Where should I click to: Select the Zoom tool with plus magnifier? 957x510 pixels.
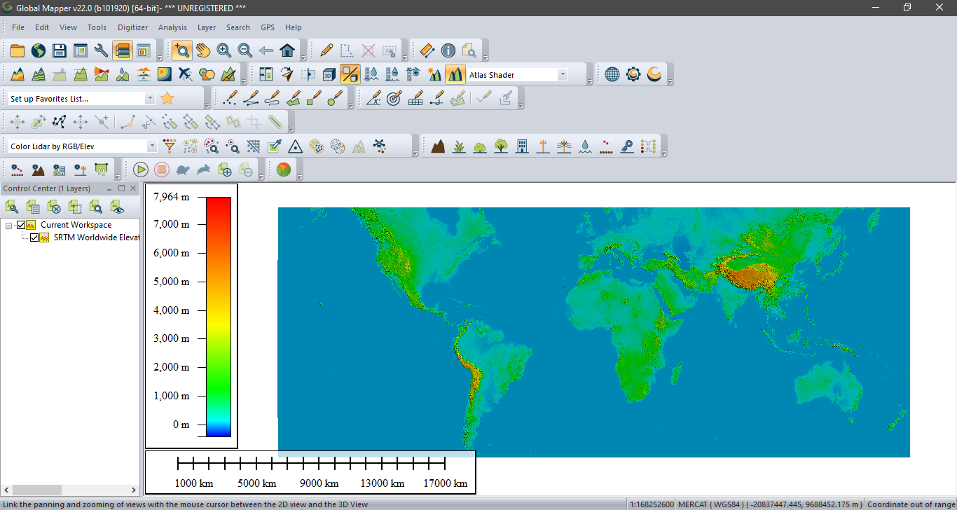182,50
